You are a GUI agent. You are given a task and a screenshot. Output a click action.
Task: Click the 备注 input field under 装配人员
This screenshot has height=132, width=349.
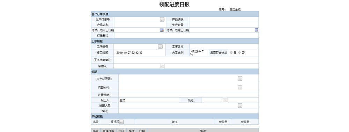188,111
